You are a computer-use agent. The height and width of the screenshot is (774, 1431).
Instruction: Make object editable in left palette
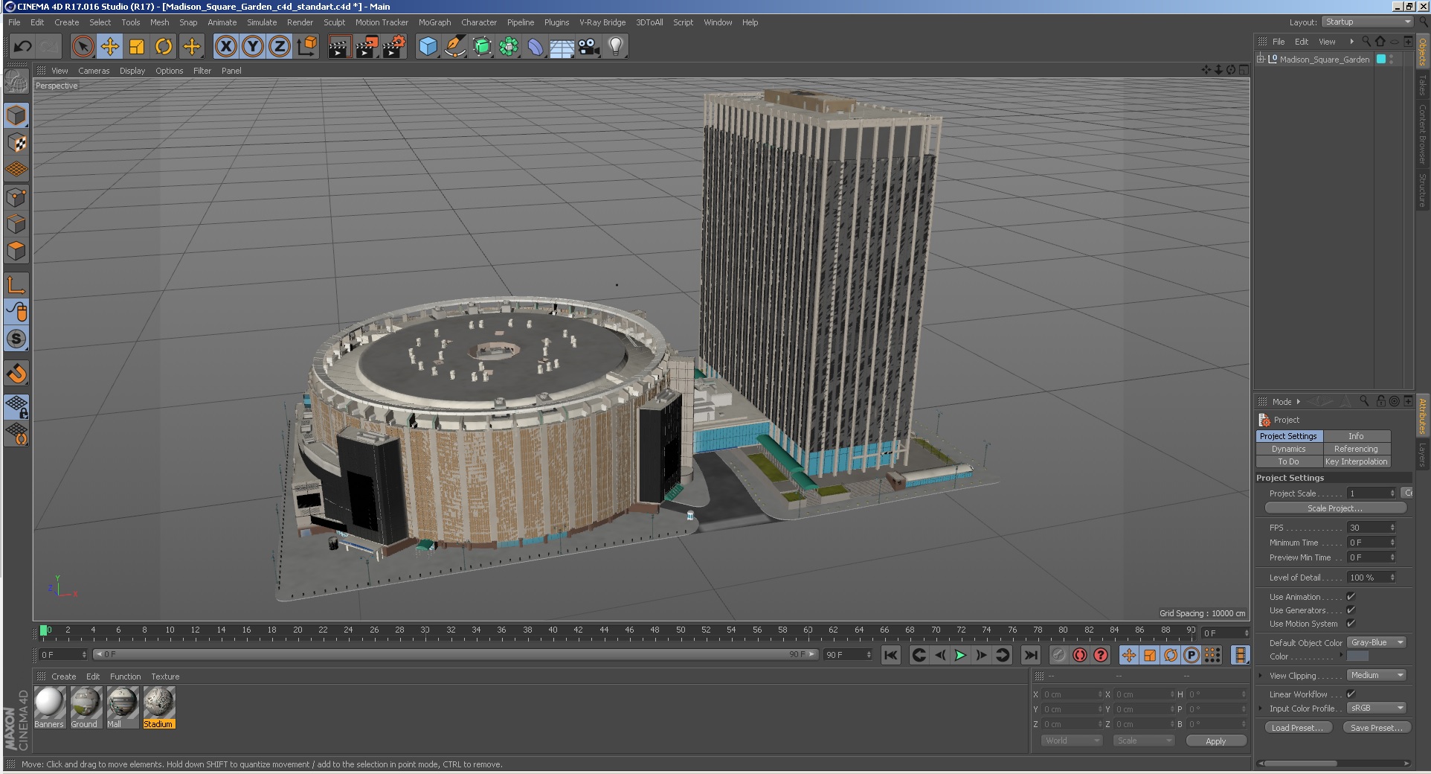(16, 80)
